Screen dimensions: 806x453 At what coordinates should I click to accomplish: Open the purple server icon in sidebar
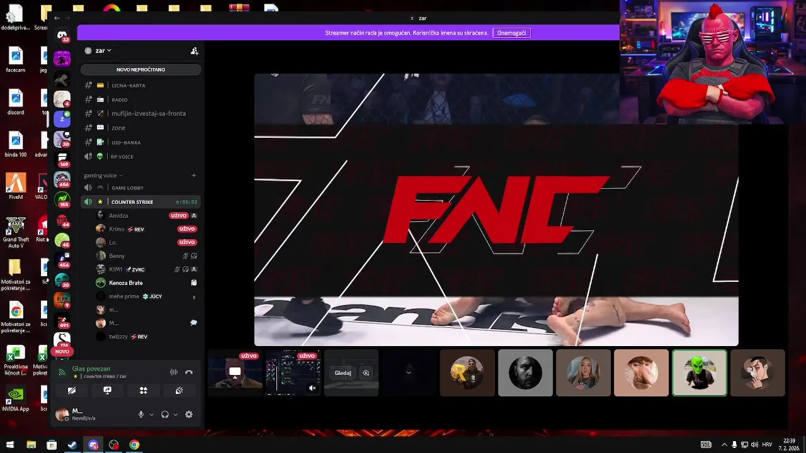pos(62,59)
